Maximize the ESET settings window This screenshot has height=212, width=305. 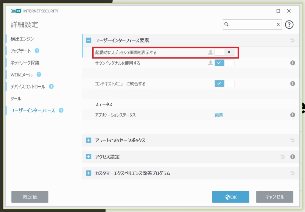[x=278, y=11]
